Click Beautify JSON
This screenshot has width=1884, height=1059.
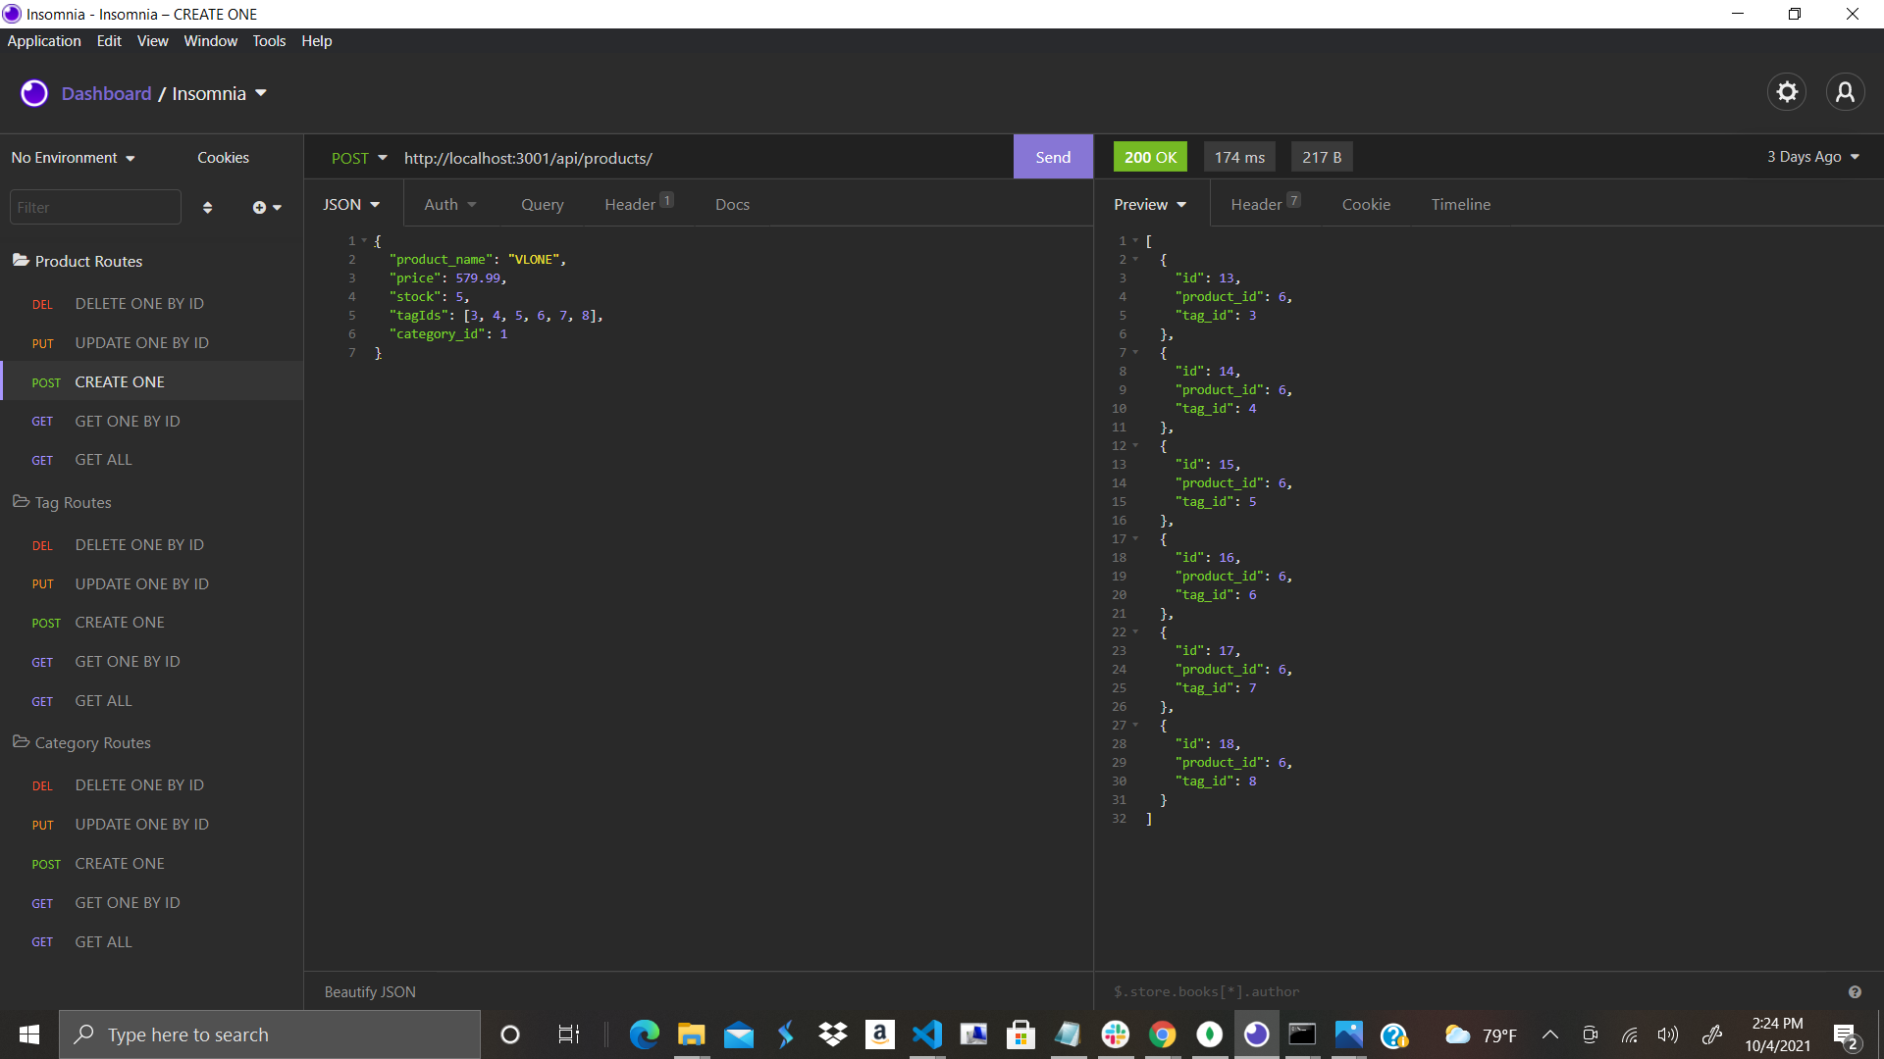[370, 991]
